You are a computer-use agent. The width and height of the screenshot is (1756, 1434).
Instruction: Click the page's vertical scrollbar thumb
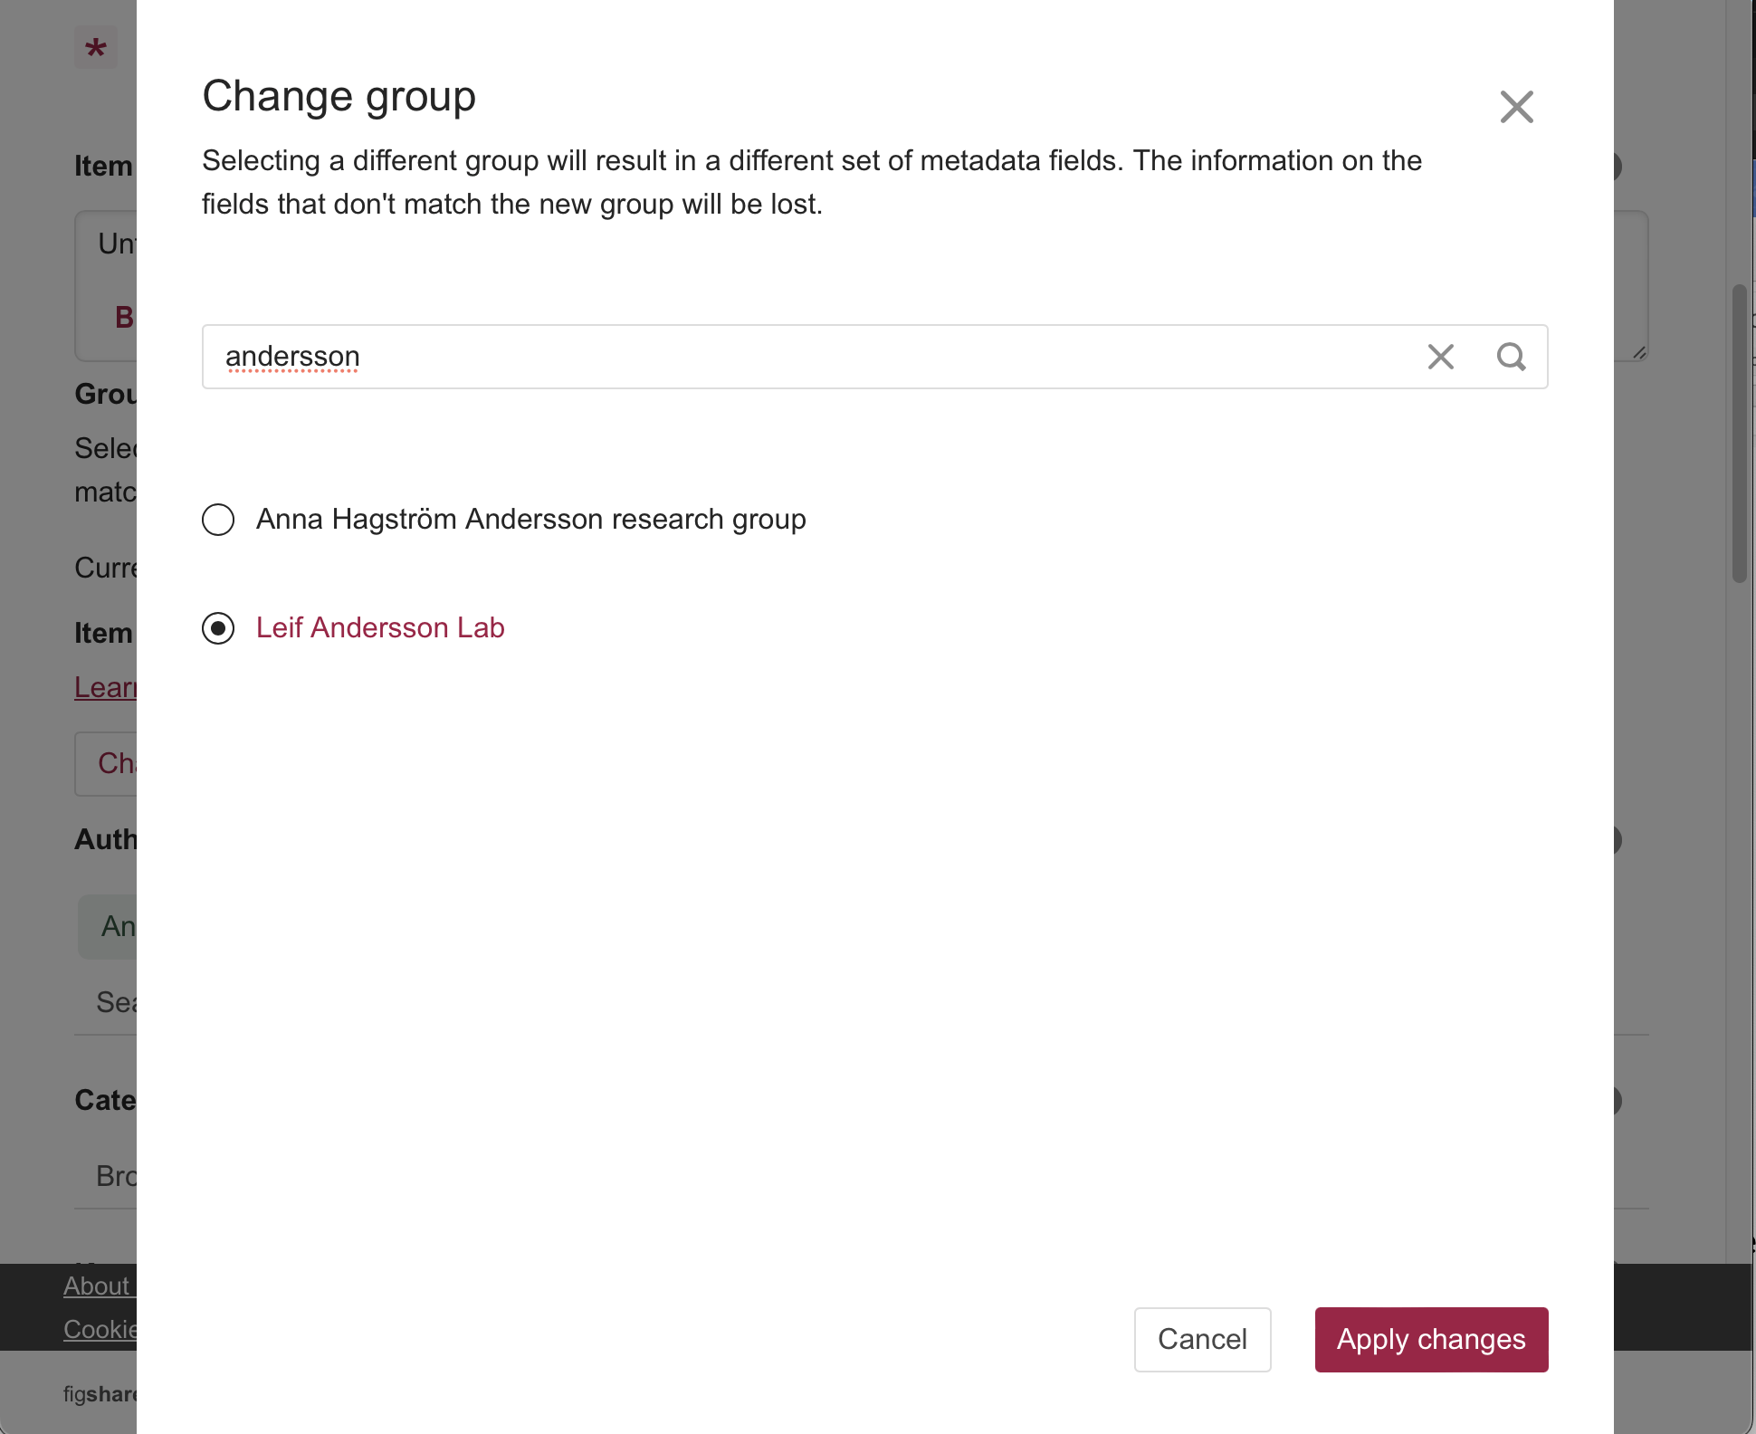click(1739, 435)
